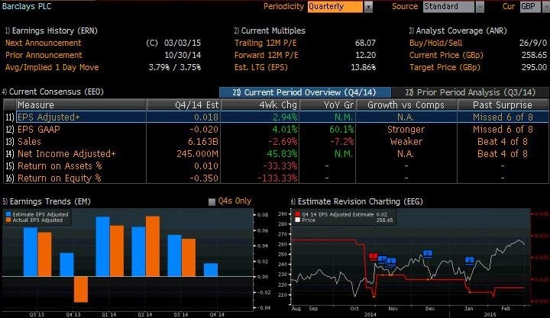
Task: Select the Net Income Adjusted+ row
Action: tap(277, 154)
